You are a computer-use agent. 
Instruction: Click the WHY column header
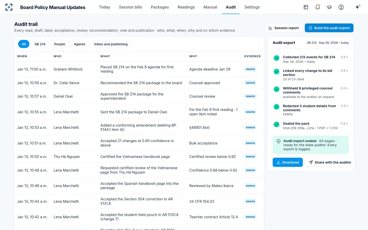click(x=193, y=56)
